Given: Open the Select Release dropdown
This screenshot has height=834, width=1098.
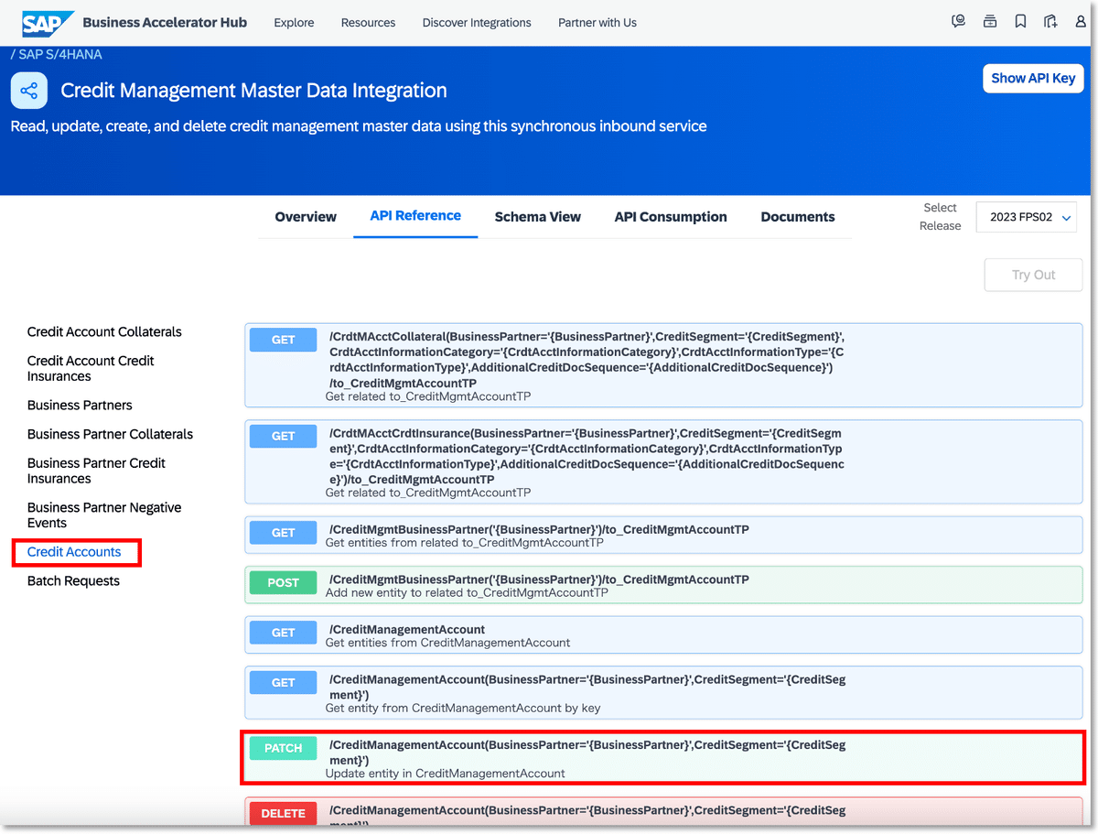Looking at the screenshot, I should [x=1027, y=218].
